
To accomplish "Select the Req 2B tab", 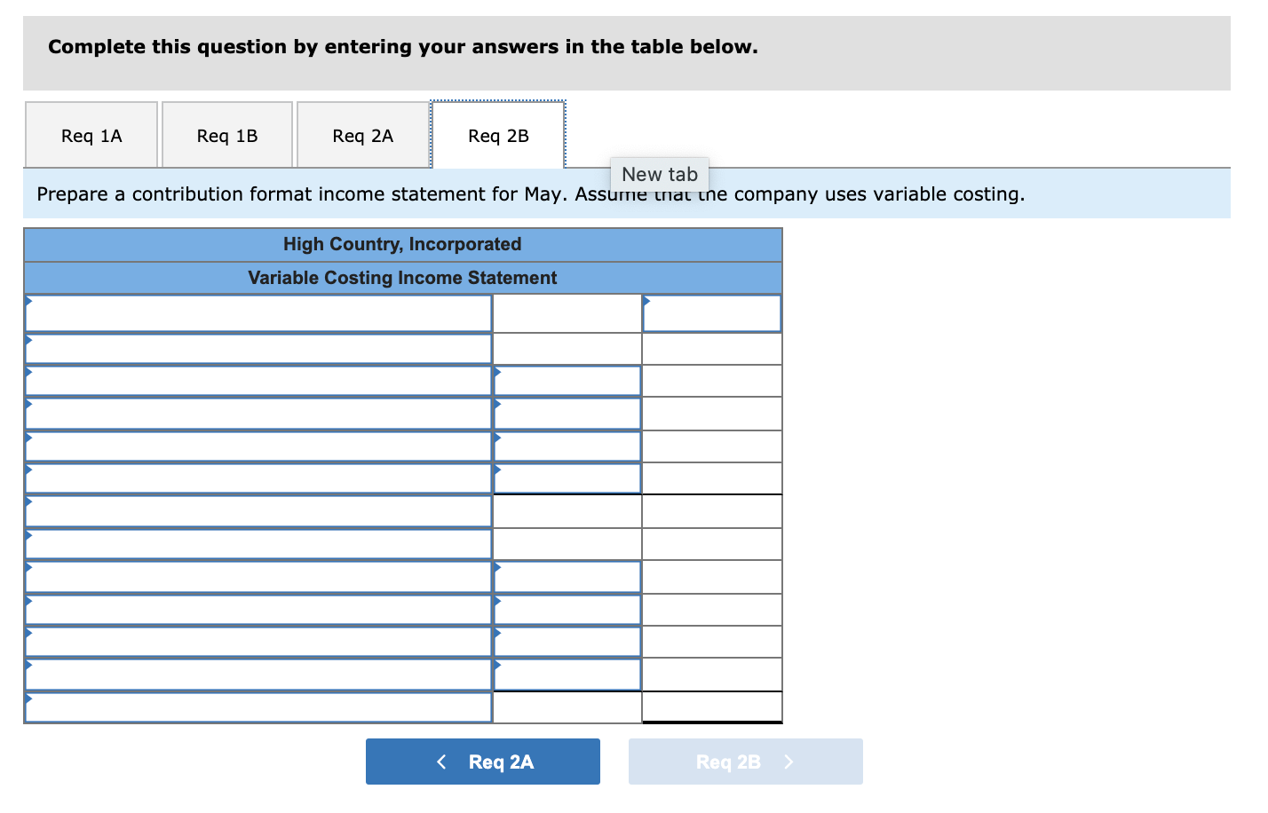I will coord(498,134).
